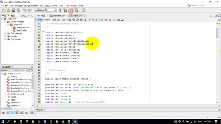The width and height of the screenshot is (221, 124).
Task: Open the Debug menu
Action: point(47,6)
